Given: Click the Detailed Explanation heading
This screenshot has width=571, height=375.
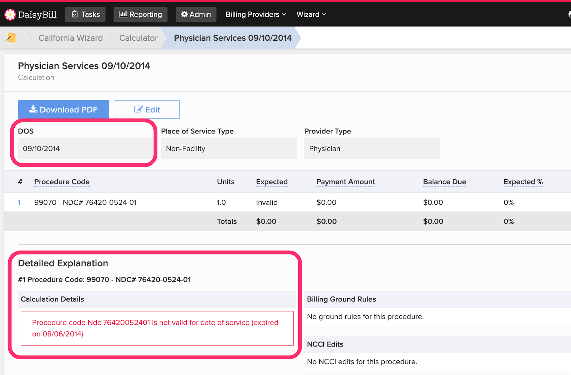Looking at the screenshot, I should tap(63, 263).
